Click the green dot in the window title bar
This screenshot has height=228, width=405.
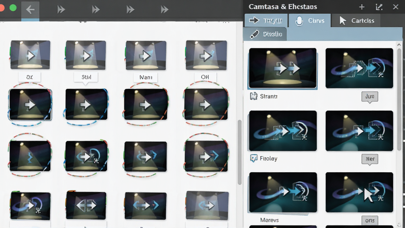pos(13,8)
